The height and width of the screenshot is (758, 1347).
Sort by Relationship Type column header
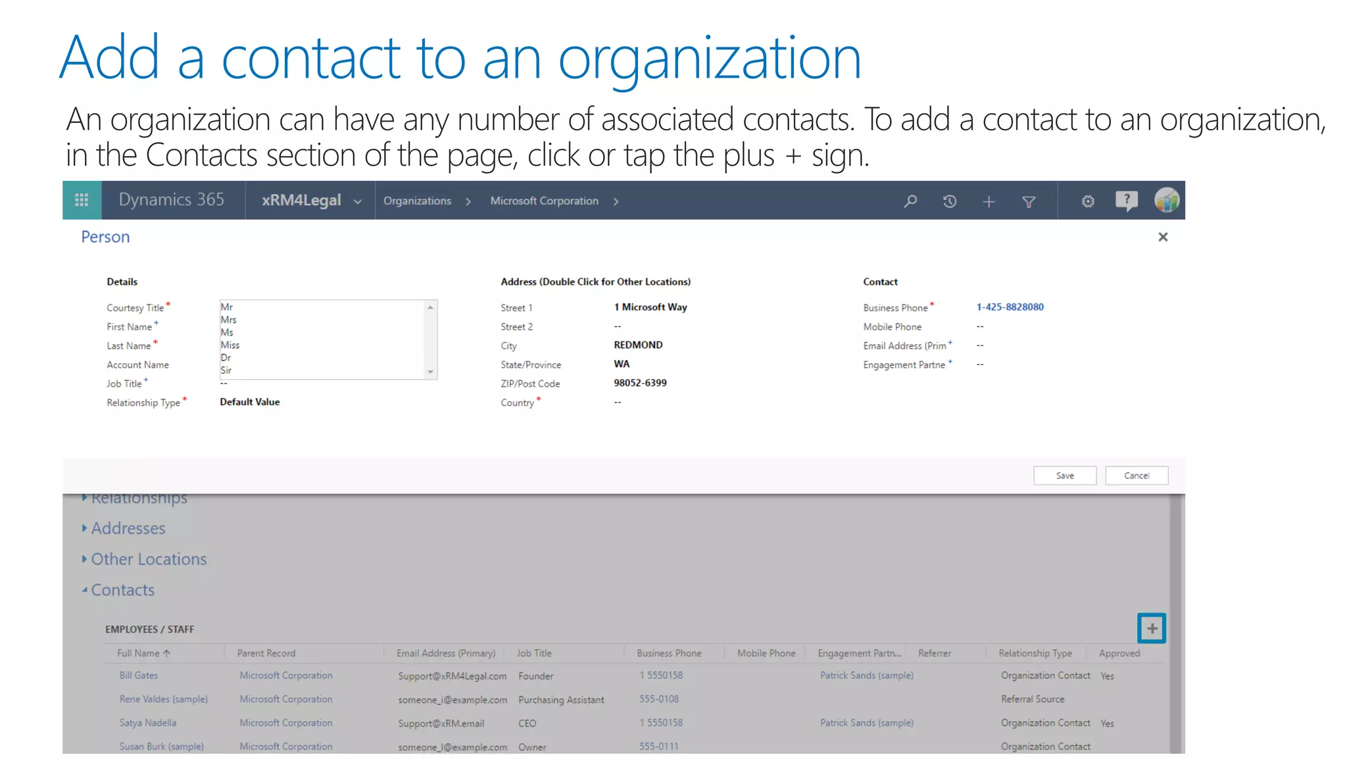pos(1035,653)
